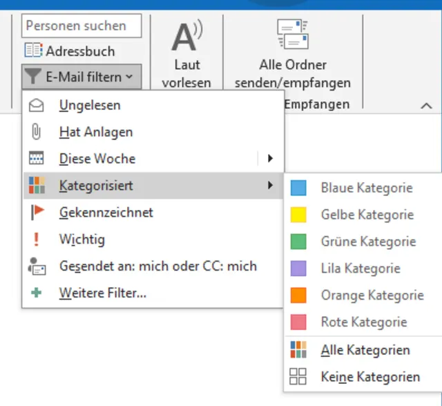Expand the Diese Woche submenu arrow

[270, 159]
